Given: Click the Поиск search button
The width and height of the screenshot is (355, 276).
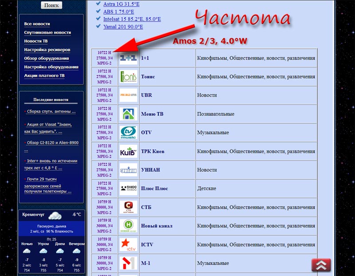Looking at the screenshot, I should point(51,5).
